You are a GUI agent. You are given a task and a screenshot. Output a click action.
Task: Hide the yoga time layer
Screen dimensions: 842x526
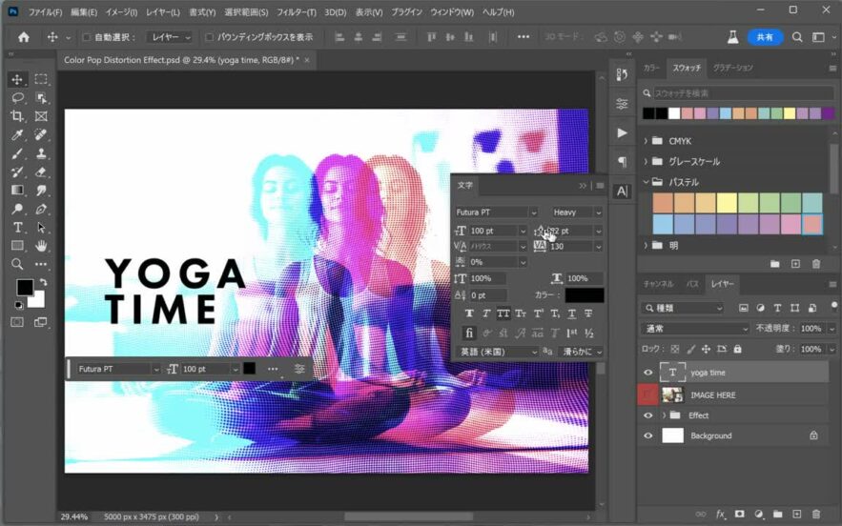tap(648, 373)
